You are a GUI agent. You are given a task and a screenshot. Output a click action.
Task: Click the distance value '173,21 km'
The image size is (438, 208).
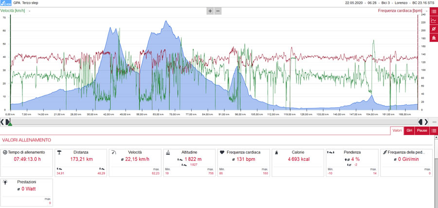[x=81, y=159]
